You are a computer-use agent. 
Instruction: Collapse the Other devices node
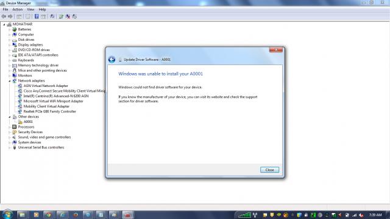[10, 117]
